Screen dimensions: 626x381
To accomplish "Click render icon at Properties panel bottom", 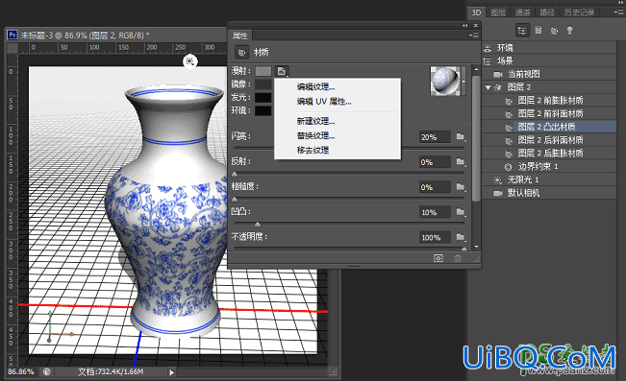I will (x=438, y=258).
